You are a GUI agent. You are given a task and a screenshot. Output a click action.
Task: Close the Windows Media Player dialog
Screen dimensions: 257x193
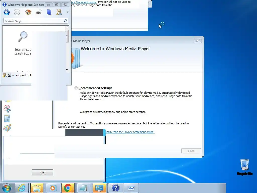(x=198, y=41)
